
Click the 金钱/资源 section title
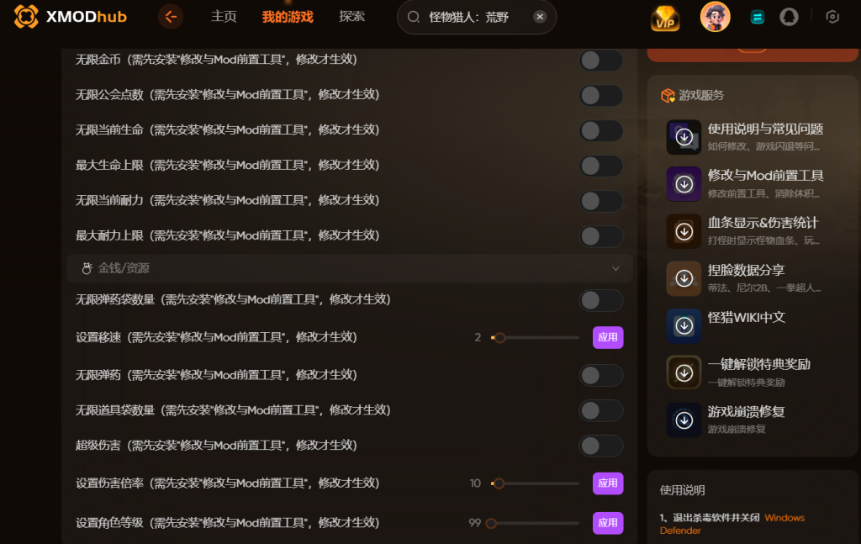tap(124, 268)
